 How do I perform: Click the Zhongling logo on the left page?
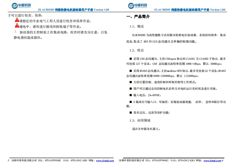pyautogui.click(x=21, y=6)
